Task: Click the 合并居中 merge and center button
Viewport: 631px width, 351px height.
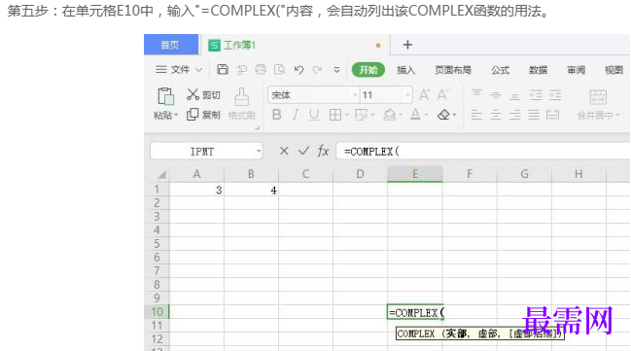Action: point(598,105)
